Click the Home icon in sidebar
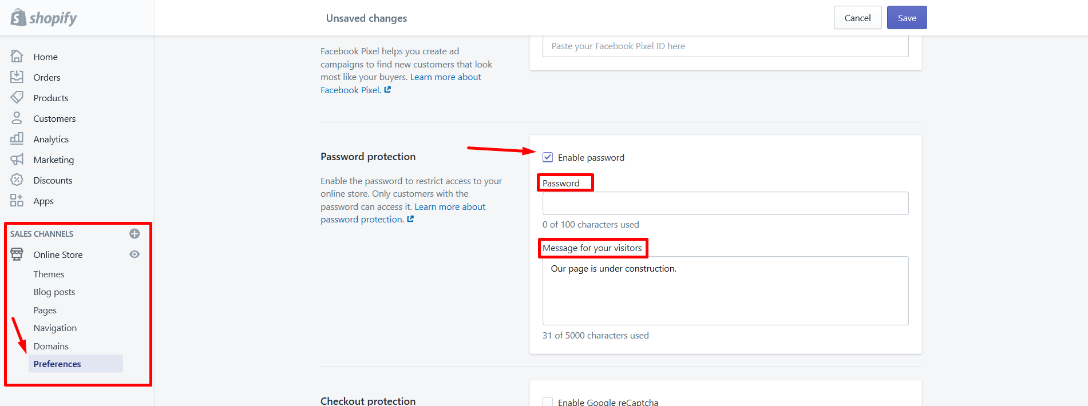This screenshot has width=1088, height=406. [17, 56]
